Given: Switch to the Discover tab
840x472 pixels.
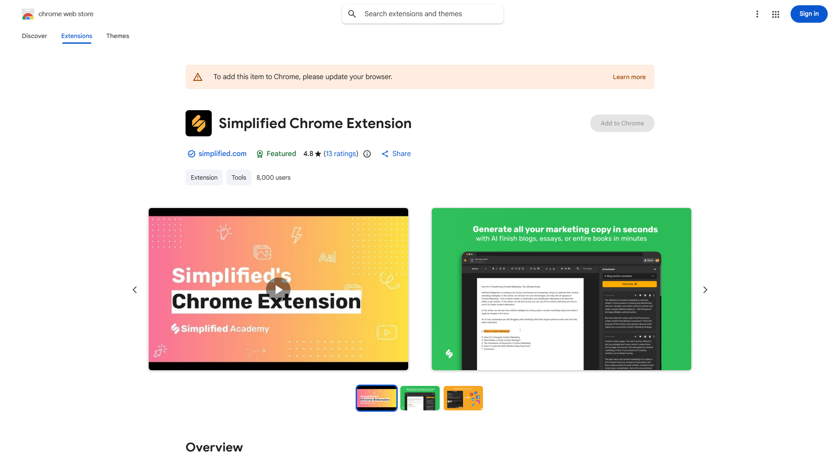Looking at the screenshot, I should [x=35, y=36].
